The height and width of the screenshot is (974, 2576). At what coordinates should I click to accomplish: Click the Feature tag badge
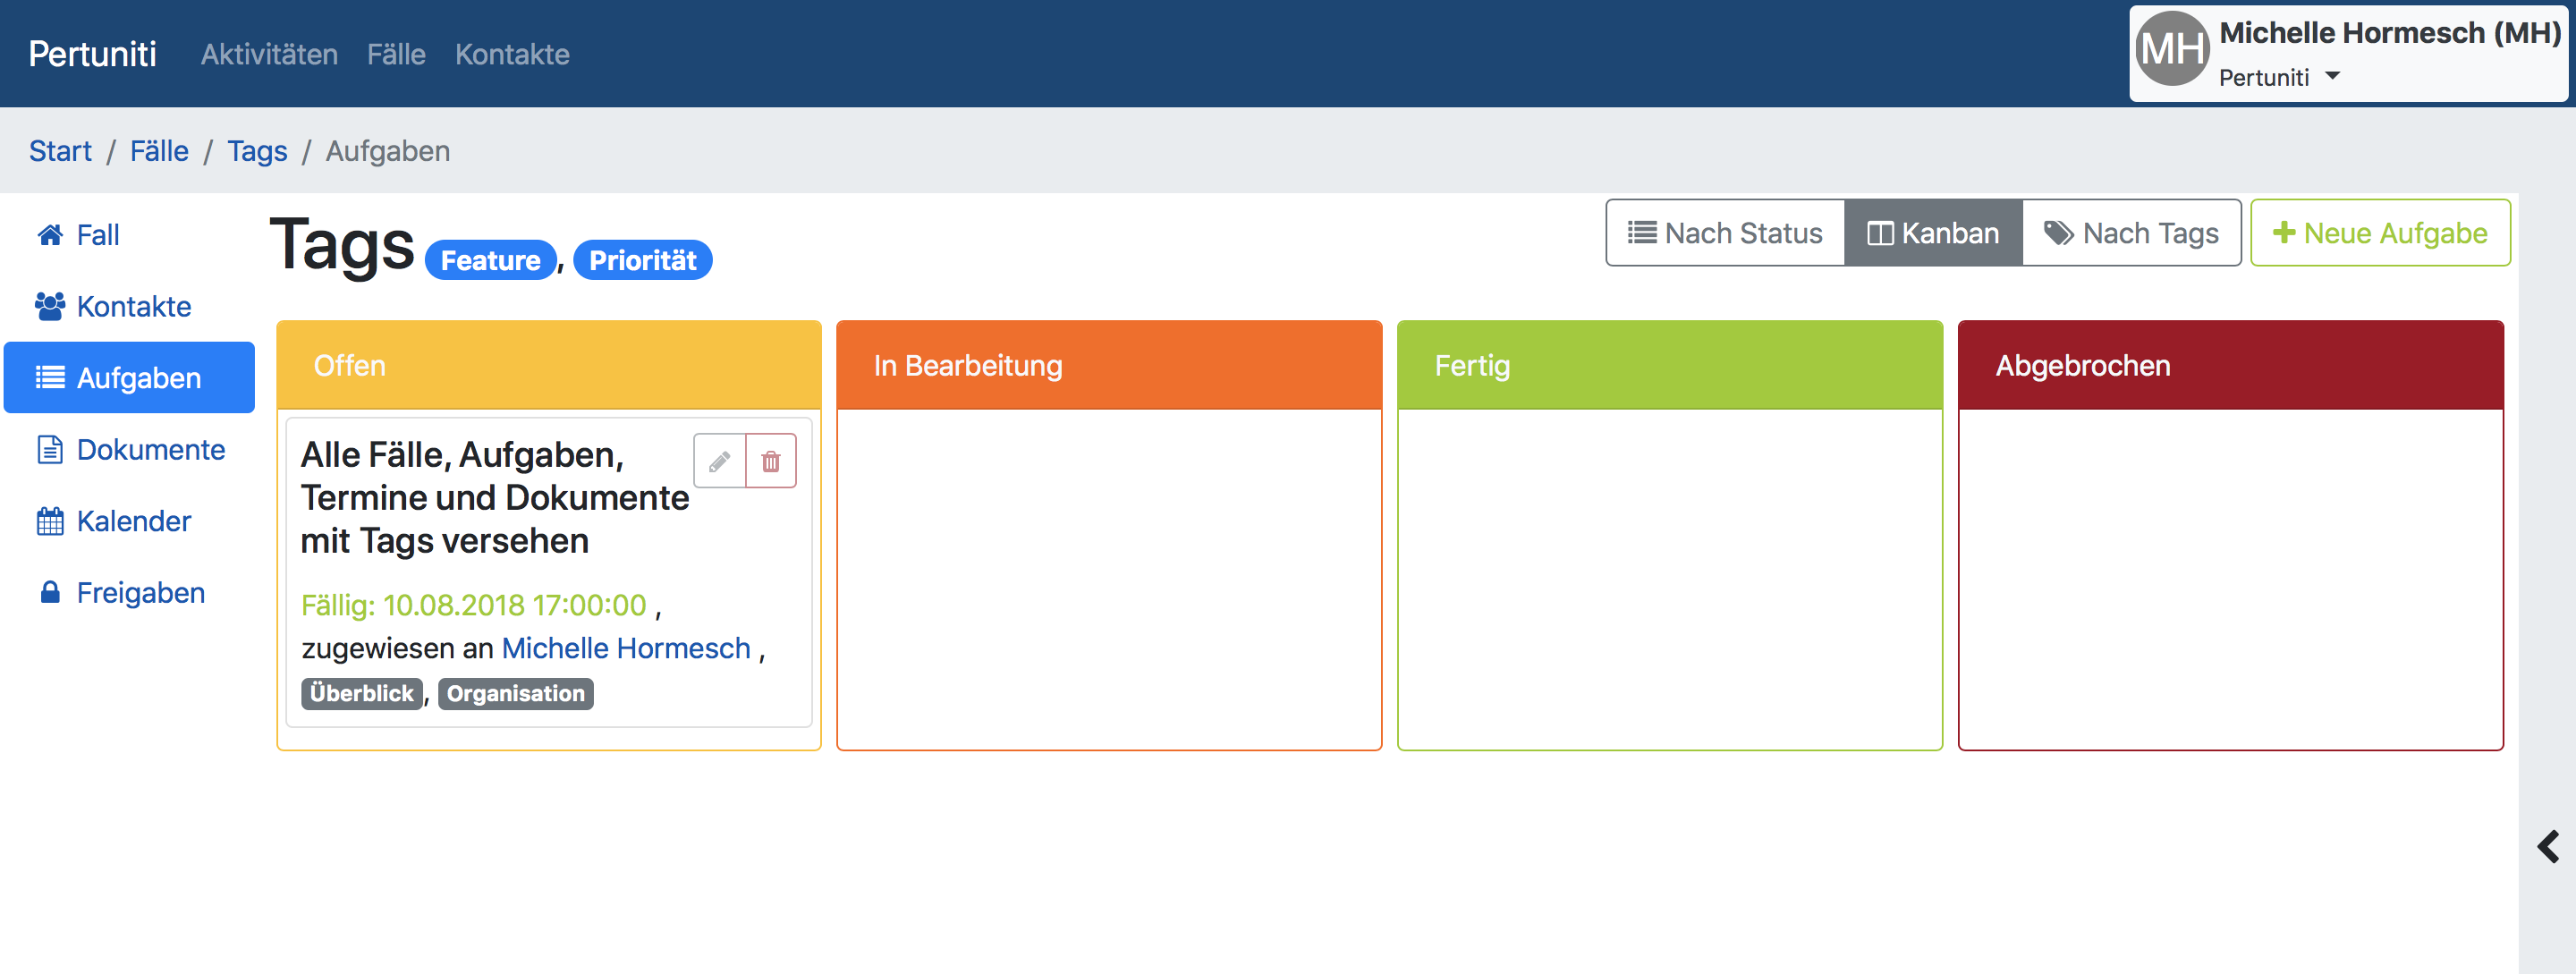tap(491, 260)
